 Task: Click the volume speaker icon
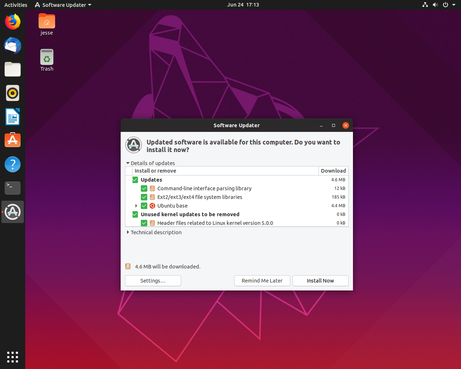[435, 5]
